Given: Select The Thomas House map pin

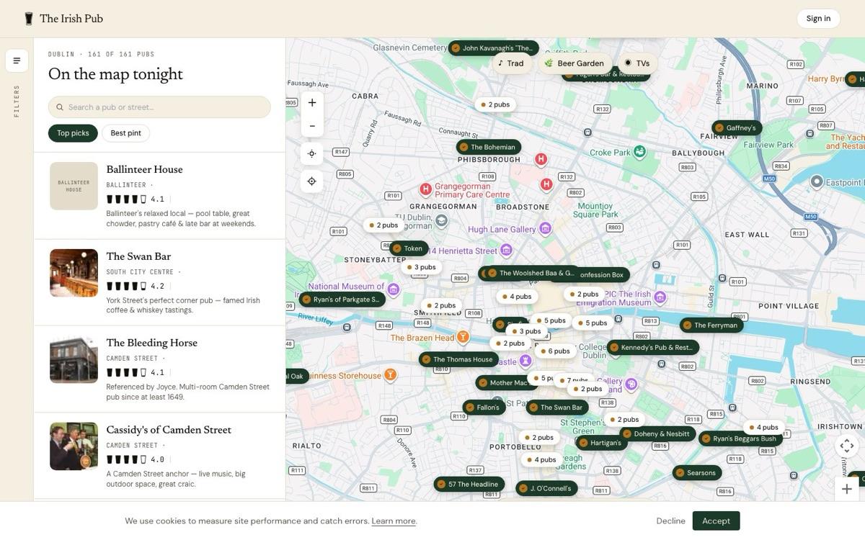Looking at the screenshot, I should [458, 359].
